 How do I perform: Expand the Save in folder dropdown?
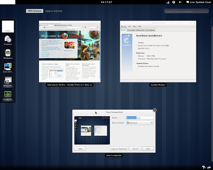[140, 123]
